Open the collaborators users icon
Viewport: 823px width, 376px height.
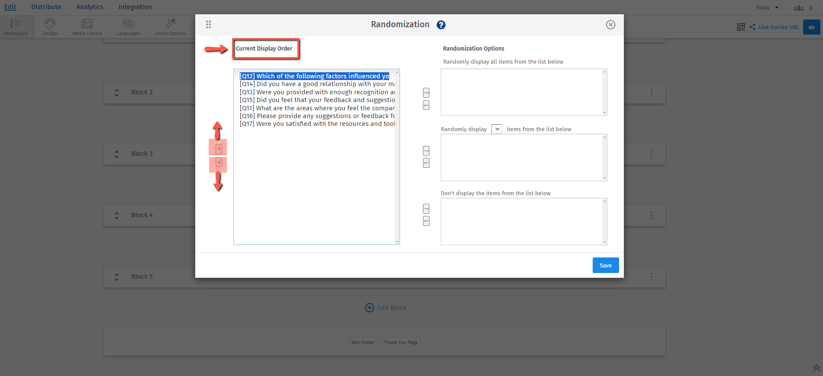(798, 8)
